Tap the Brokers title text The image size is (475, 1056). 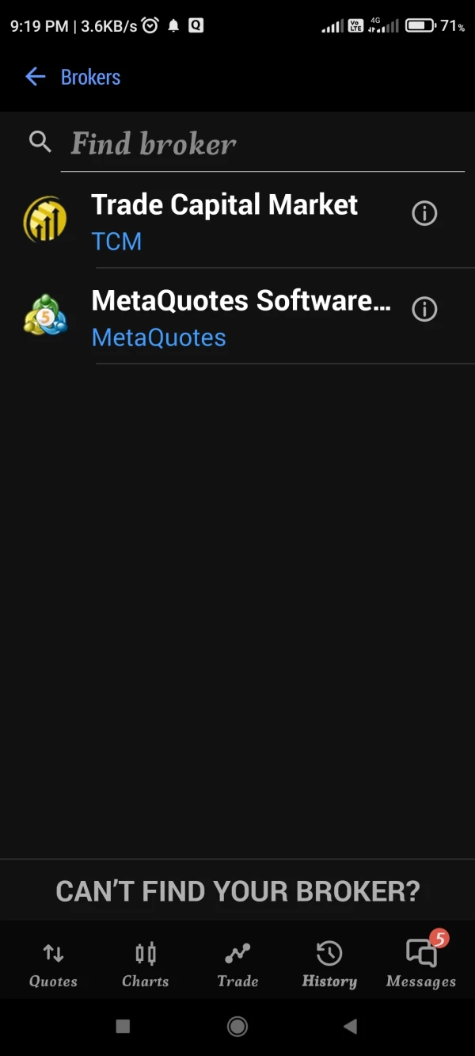point(90,77)
